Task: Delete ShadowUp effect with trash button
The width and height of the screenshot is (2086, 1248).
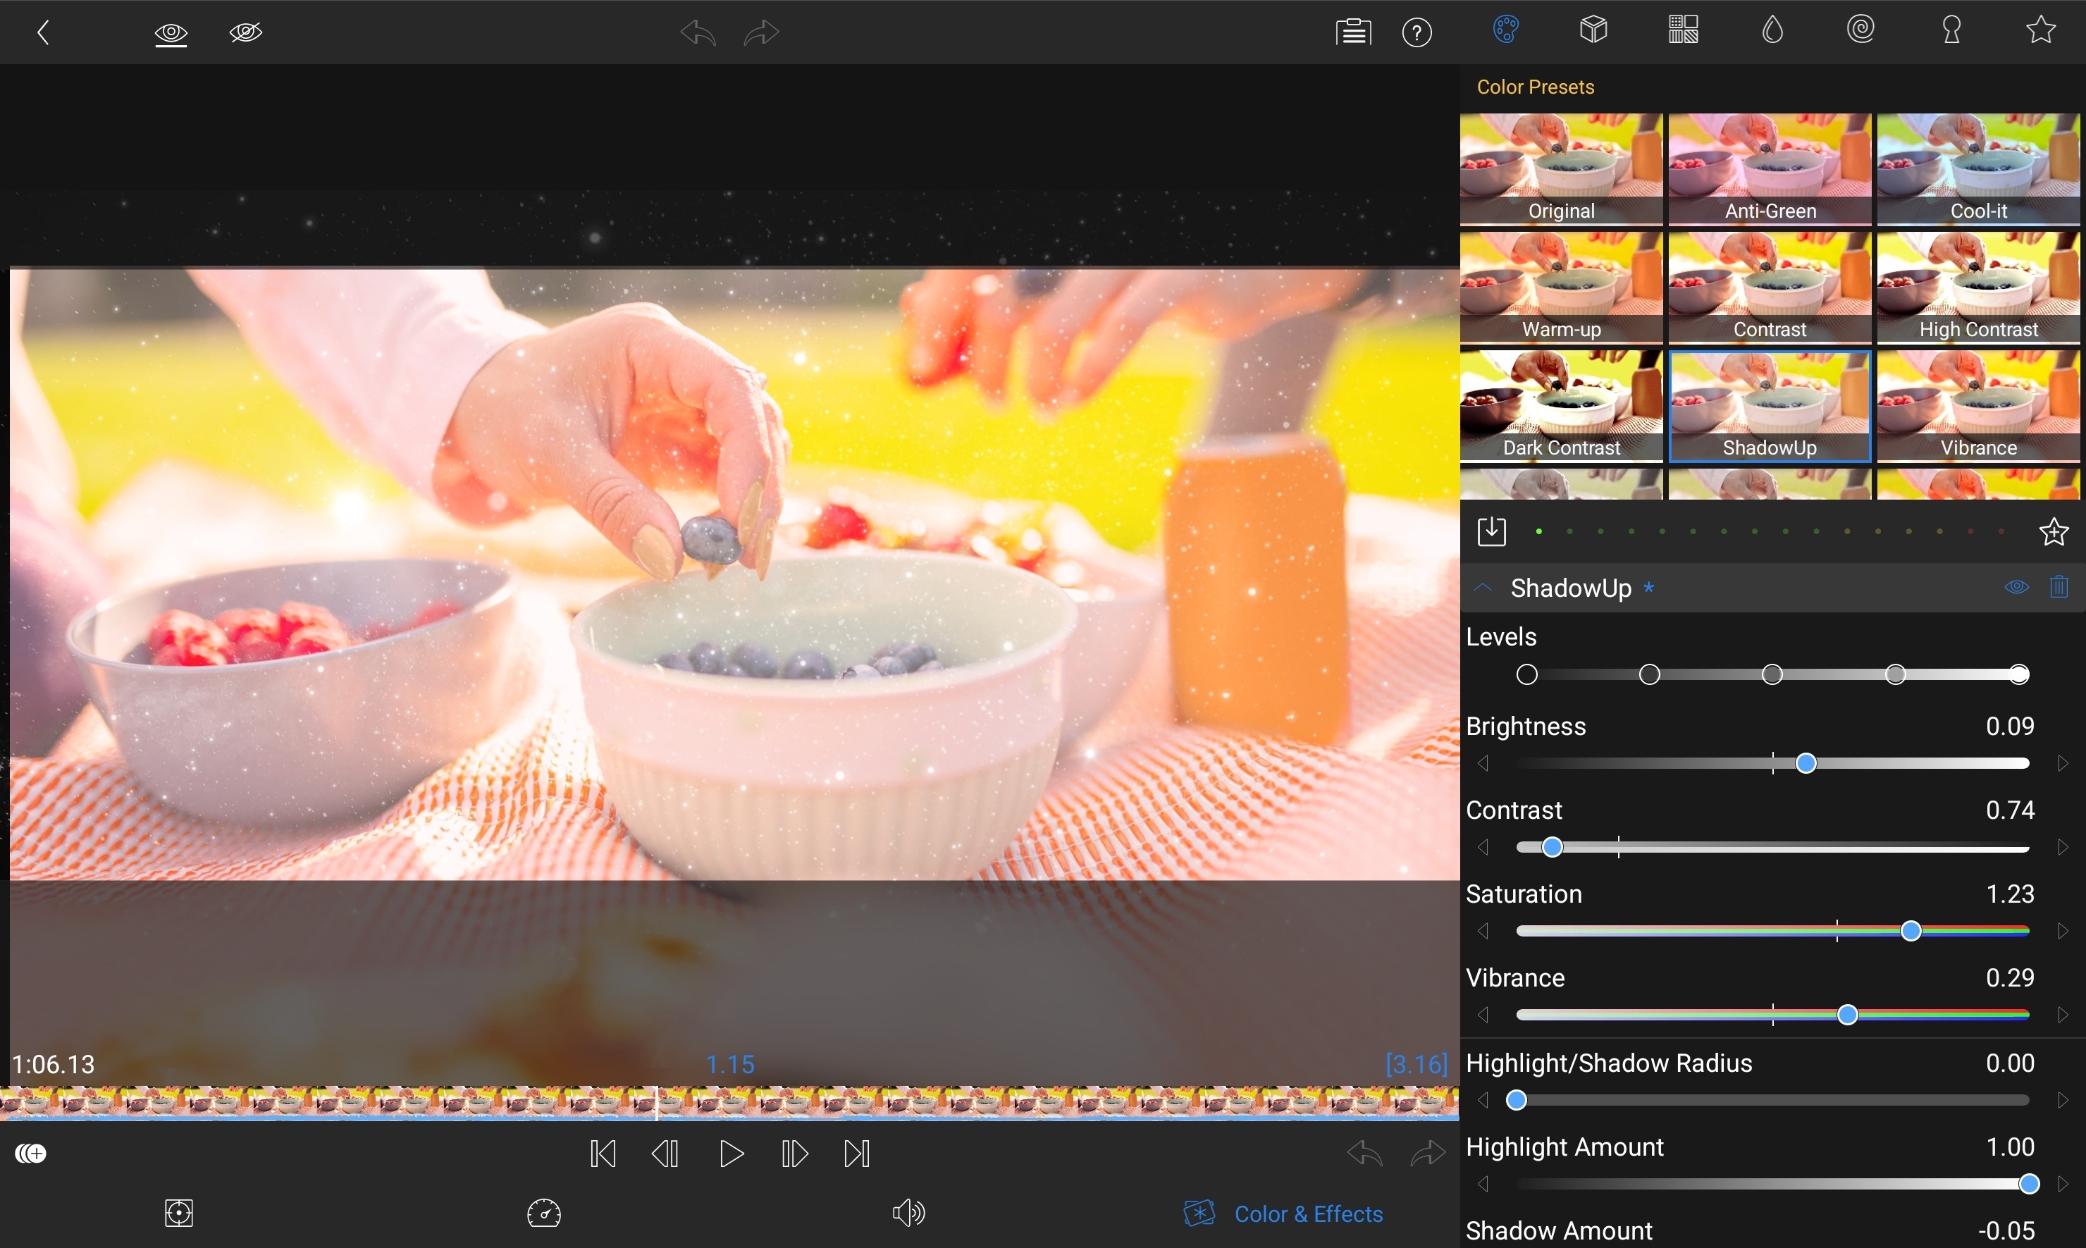Action: pyautogui.click(x=2059, y=587)
